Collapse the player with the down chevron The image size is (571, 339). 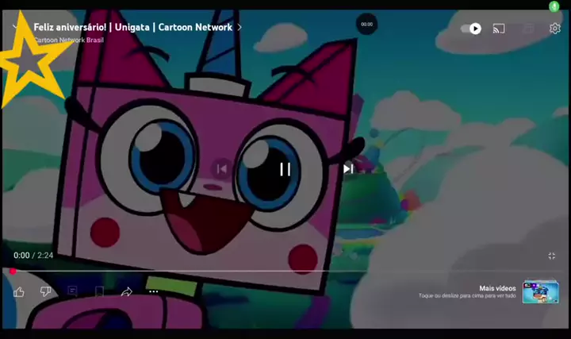click(x=16, y=27)
